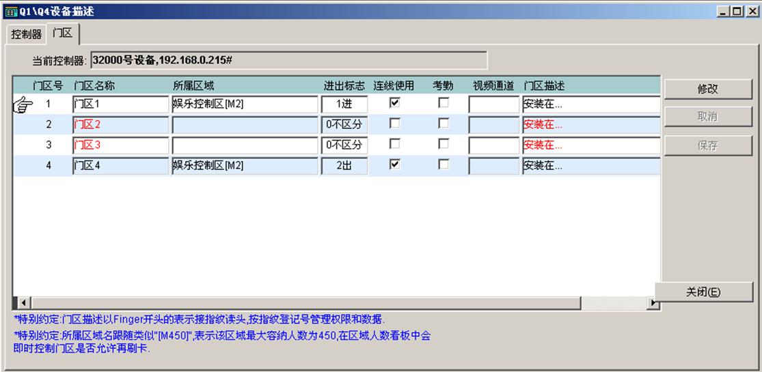Click the window title bar application icon

[9, 12]
